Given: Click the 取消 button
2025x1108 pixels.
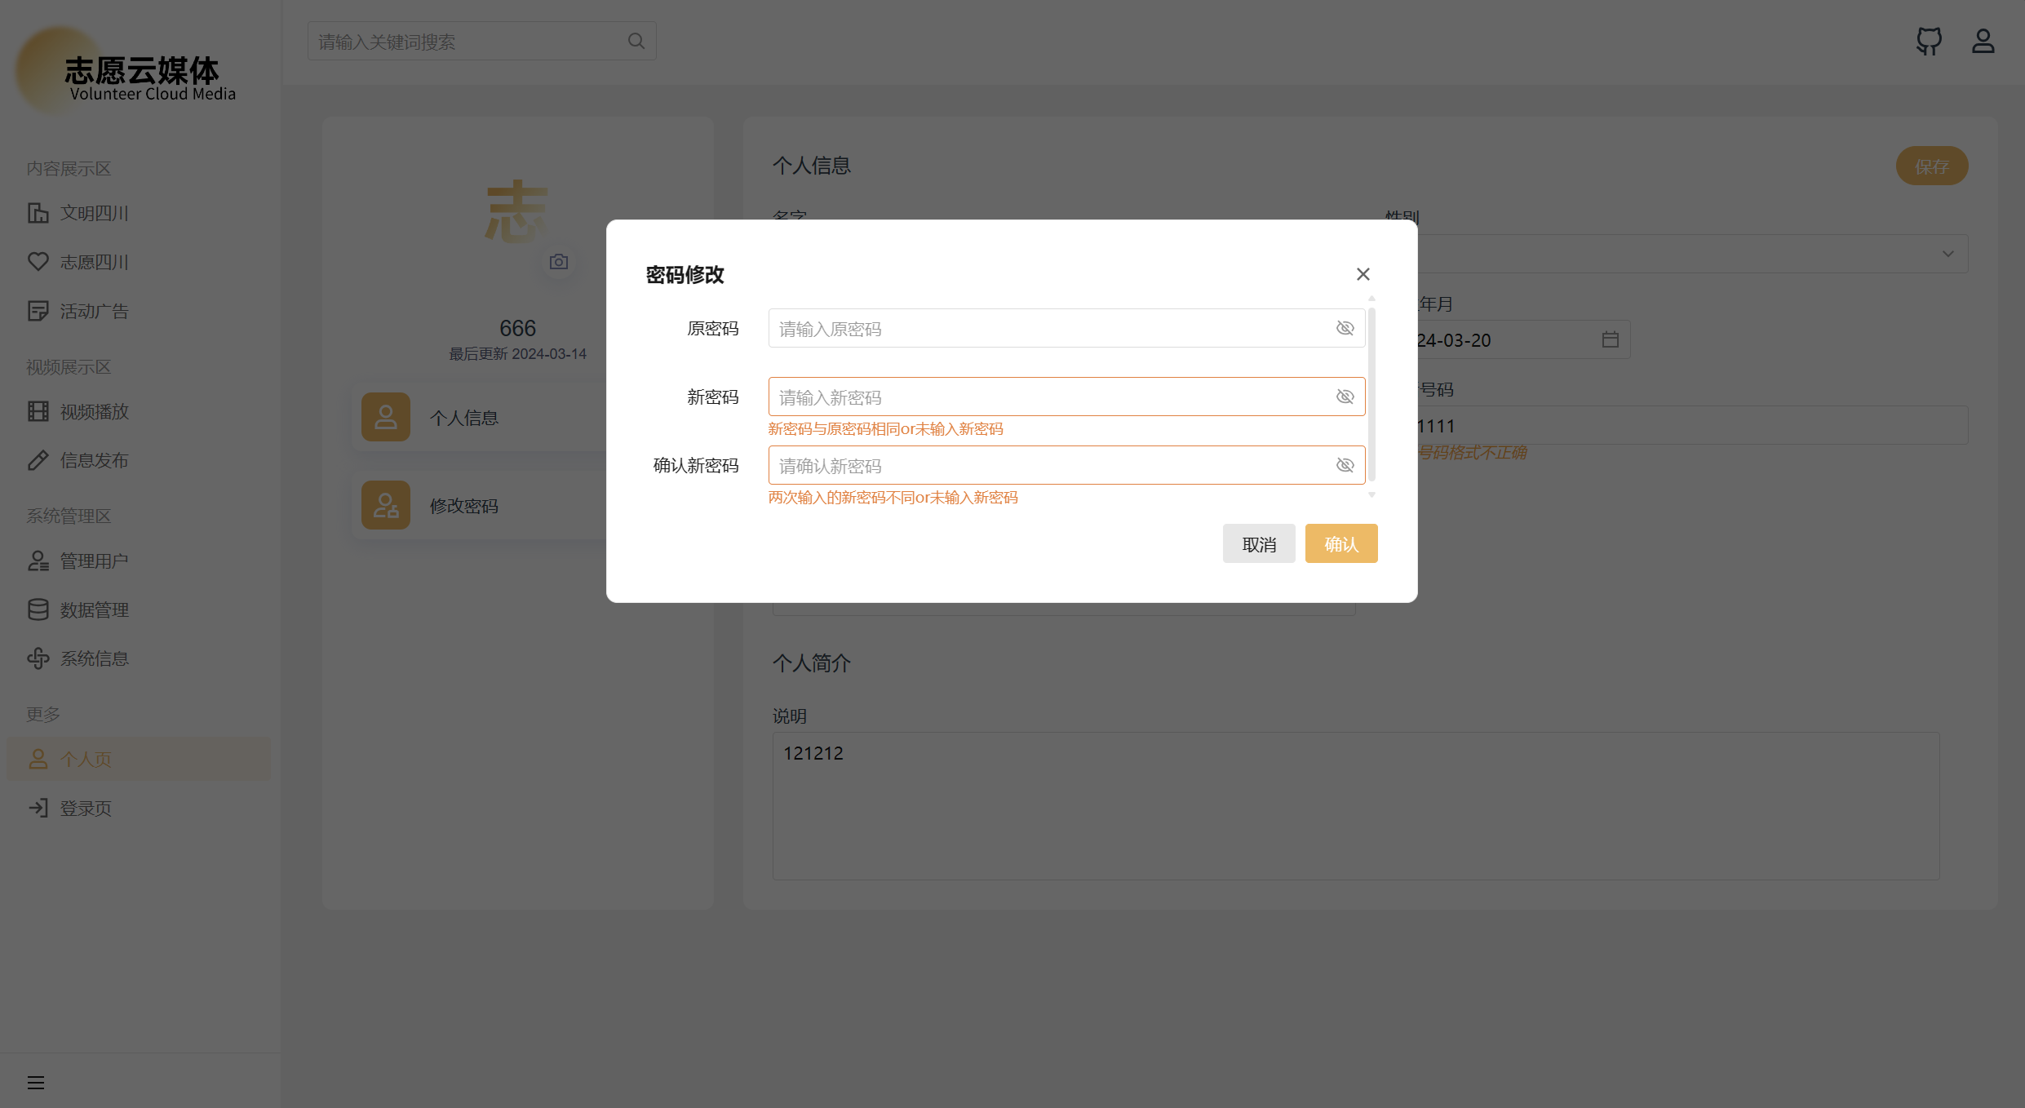Looking at the screenshot, I should (x=1258, y=544).
